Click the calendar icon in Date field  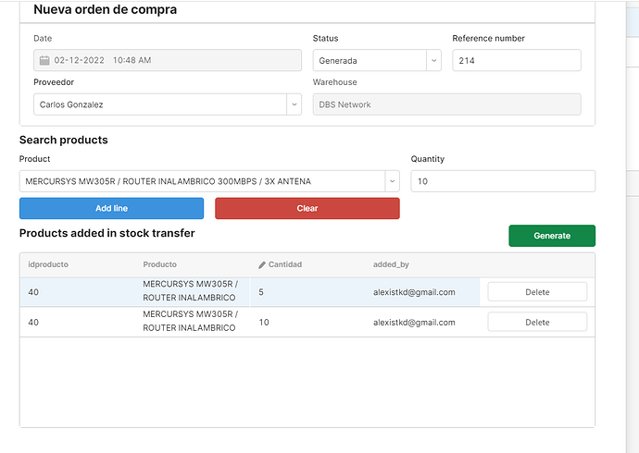44,60
